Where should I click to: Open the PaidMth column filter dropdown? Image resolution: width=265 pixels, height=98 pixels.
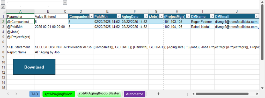[119, 16]
